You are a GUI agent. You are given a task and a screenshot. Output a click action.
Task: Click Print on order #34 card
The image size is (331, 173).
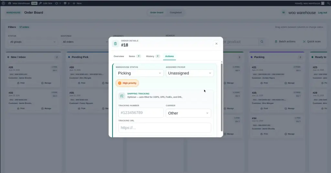(x=264, y=134)
